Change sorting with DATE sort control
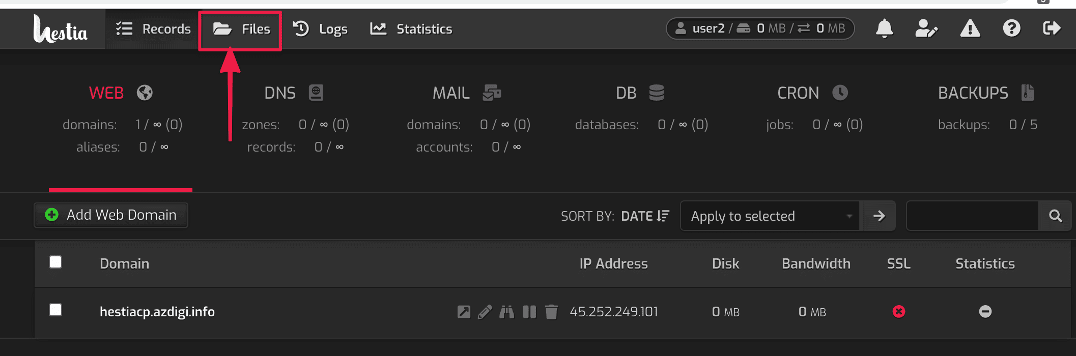The height and width of the screenshot is (356, 1076). (644, 216)
